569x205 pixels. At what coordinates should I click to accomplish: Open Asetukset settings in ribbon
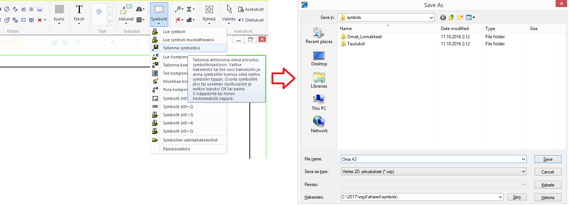(251, 9)
